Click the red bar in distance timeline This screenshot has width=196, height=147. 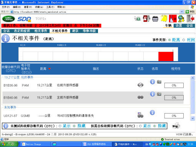click(166, 57)
